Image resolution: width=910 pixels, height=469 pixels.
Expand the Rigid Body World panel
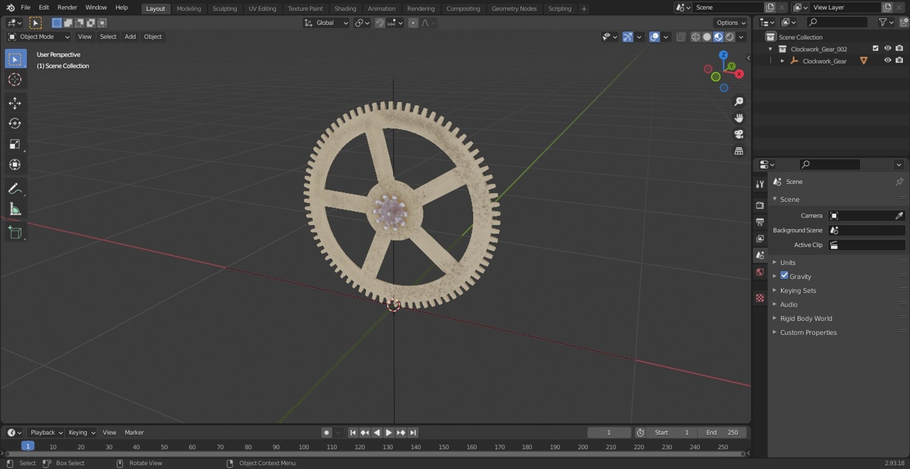pos(806,319)
